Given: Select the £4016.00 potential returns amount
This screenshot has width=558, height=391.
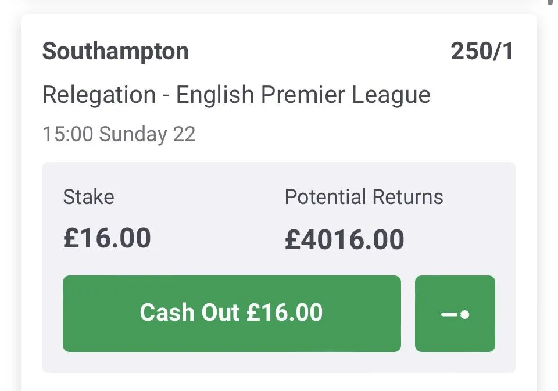Looking at the screenshot, I should click(x=344, y=240).
